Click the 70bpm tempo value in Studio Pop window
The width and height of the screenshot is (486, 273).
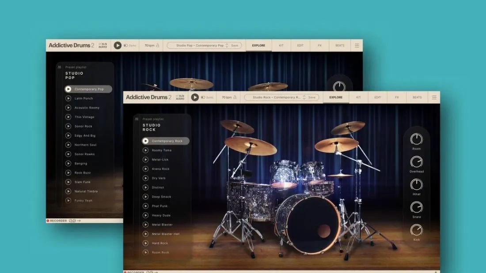(x=149, y=45)
